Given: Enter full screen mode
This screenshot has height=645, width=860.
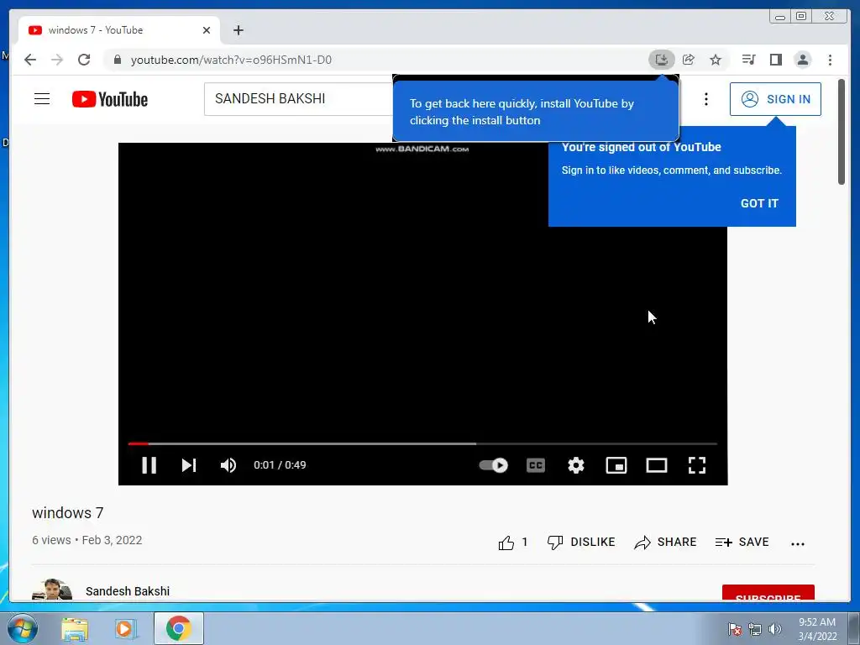Looking at the screenshot, I should pos(696,465).
